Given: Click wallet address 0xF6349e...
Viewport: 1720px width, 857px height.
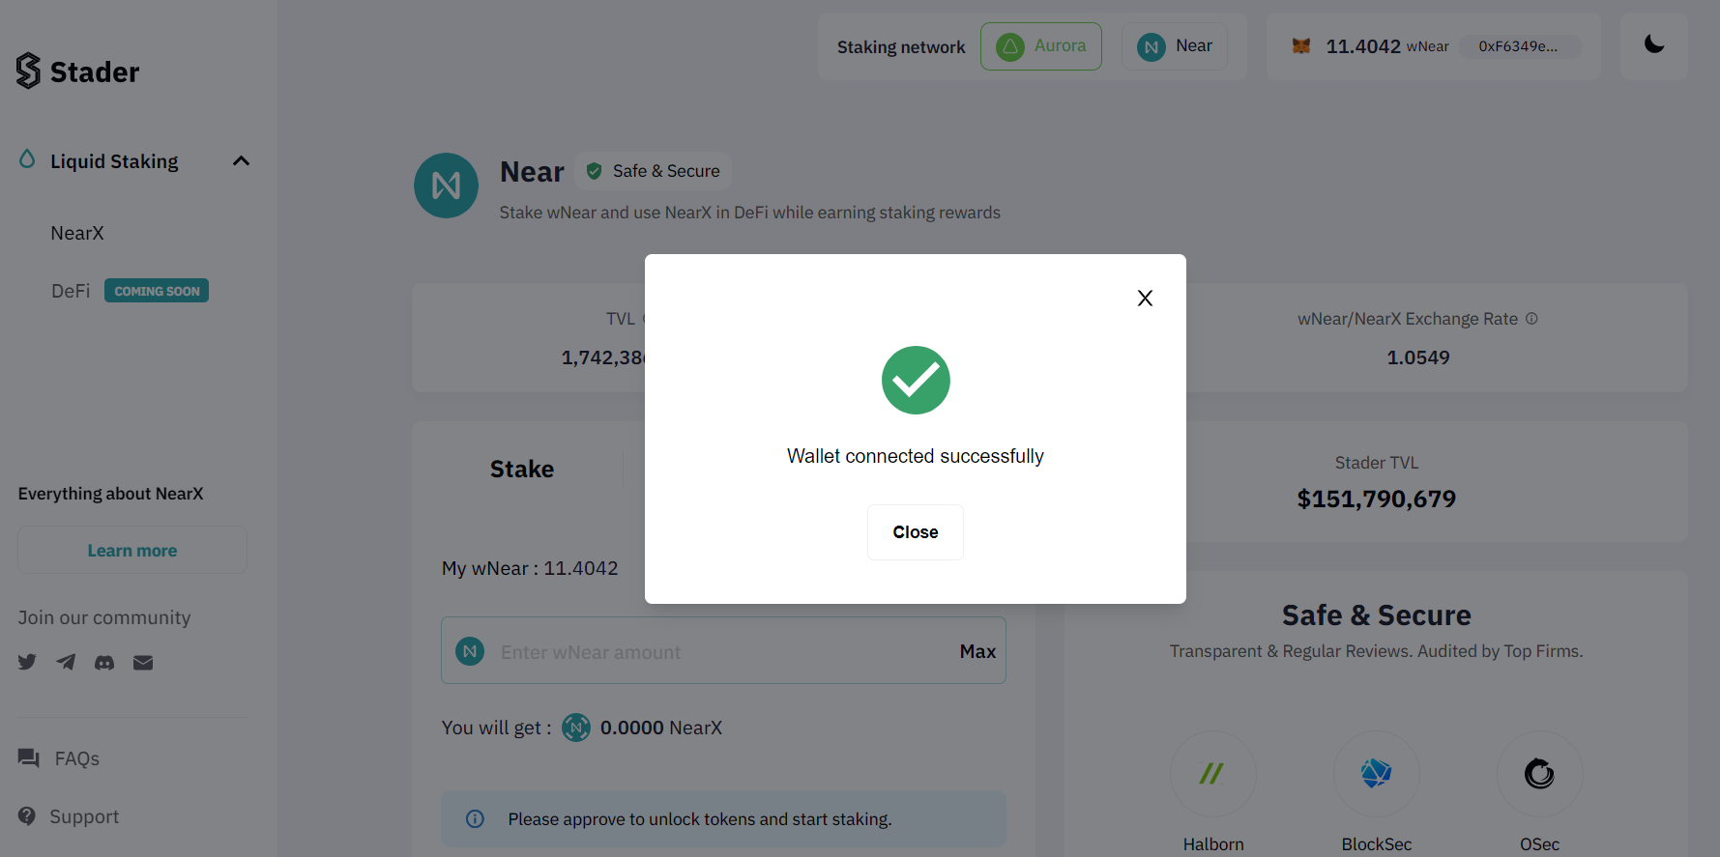Looking at the screenshot, I should pyautogui.click(x=1518, y=46).
